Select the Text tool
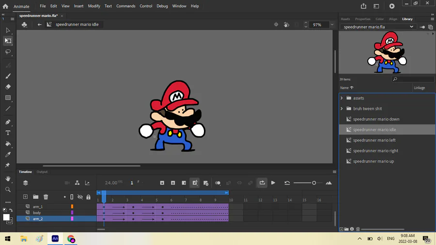This screenshot has height=245, width=436. click(8, 133)
